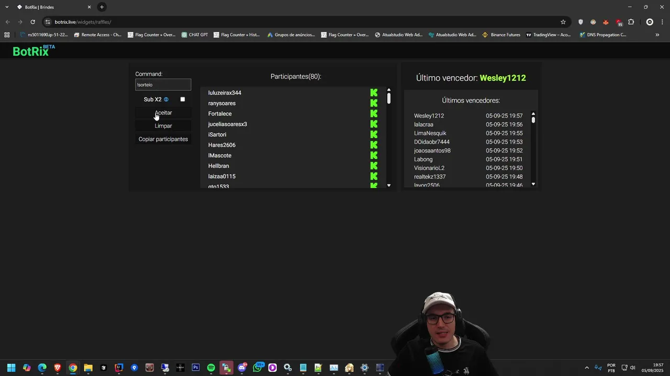Open WhatsApp from the taskbar
The width and height of the screenshot is (670, 376).
pyautogui.click(x=257, y=368)
